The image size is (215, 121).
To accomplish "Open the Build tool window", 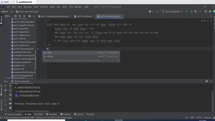I will tap(90, 114).
